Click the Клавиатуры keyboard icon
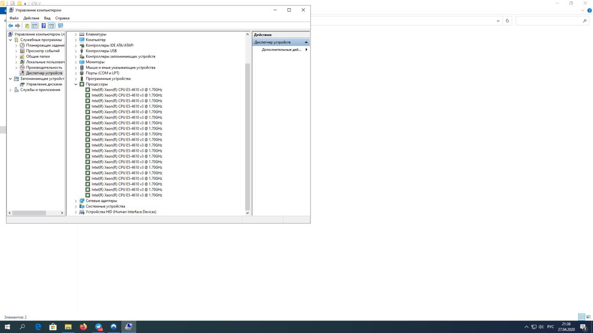 point(82,34)
